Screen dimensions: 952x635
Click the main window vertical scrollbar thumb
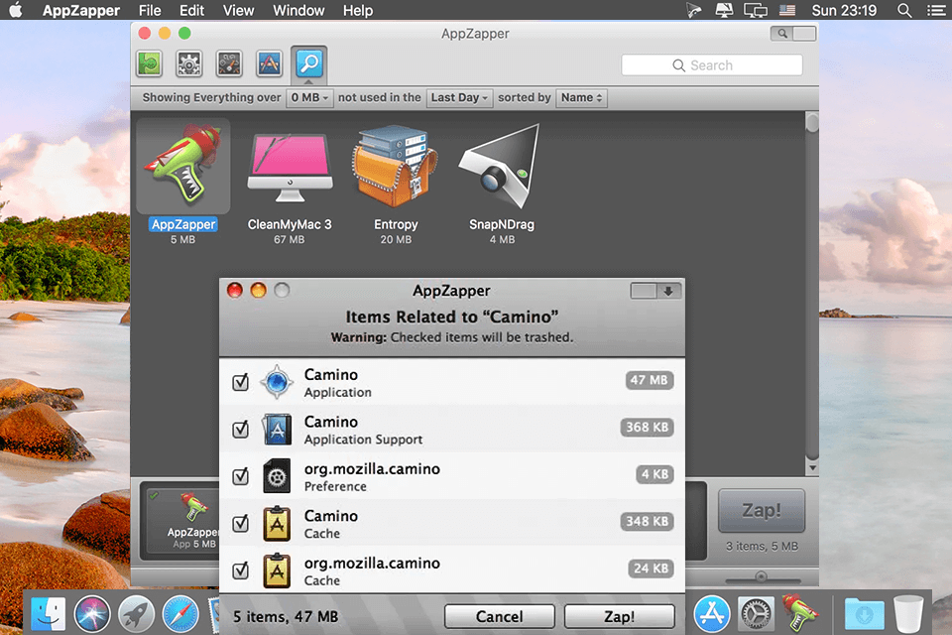[812, 123]
